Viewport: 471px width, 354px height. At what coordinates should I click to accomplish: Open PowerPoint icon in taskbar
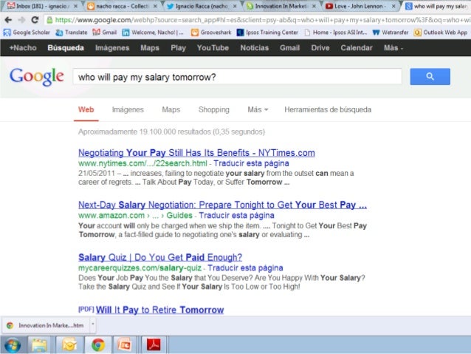pyautogui.click(x=125, y=344)
